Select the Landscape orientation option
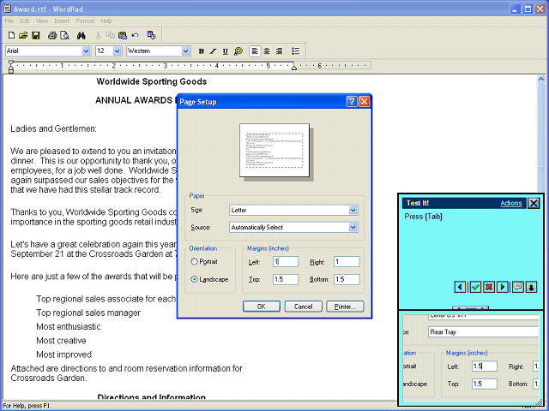The height and width of the screenshot is (411, 549). 195,279
